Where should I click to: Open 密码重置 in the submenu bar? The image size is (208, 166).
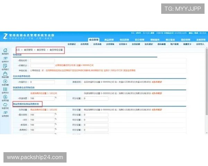pos(162,44)
